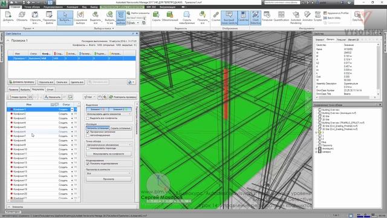This screenshot has width=387, height=218.
Task: Toggle the Свойства (properties) ribbon icon
Action: (243, 18)
